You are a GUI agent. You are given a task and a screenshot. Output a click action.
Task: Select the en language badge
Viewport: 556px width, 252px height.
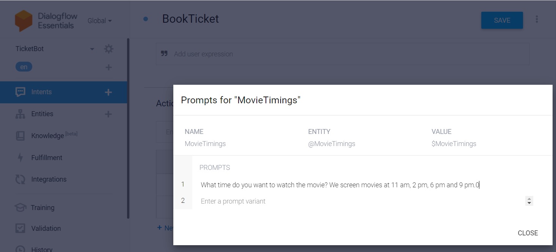point(24,67)
